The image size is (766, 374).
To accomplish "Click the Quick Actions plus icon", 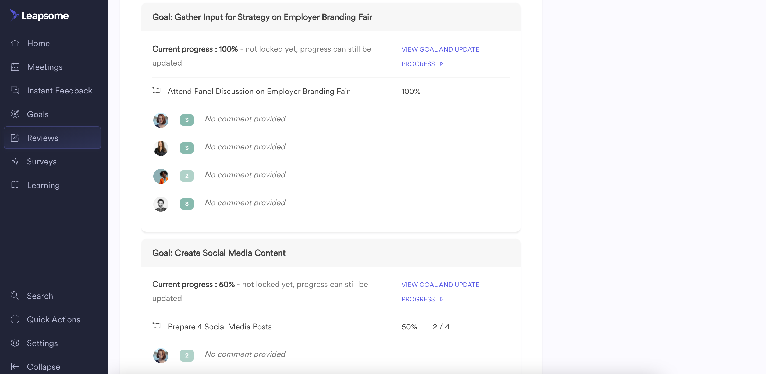I will pyautogui.click(x=15, y=319).
